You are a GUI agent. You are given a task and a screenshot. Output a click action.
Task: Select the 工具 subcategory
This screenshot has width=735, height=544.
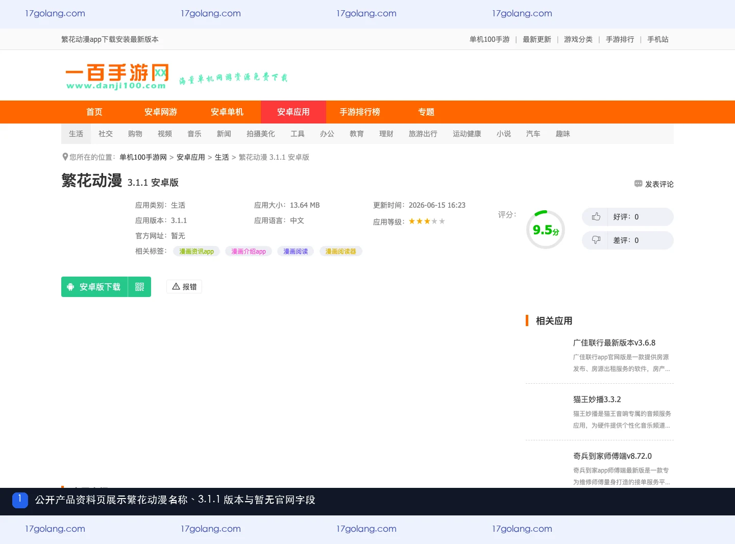(x=298, y=134)
